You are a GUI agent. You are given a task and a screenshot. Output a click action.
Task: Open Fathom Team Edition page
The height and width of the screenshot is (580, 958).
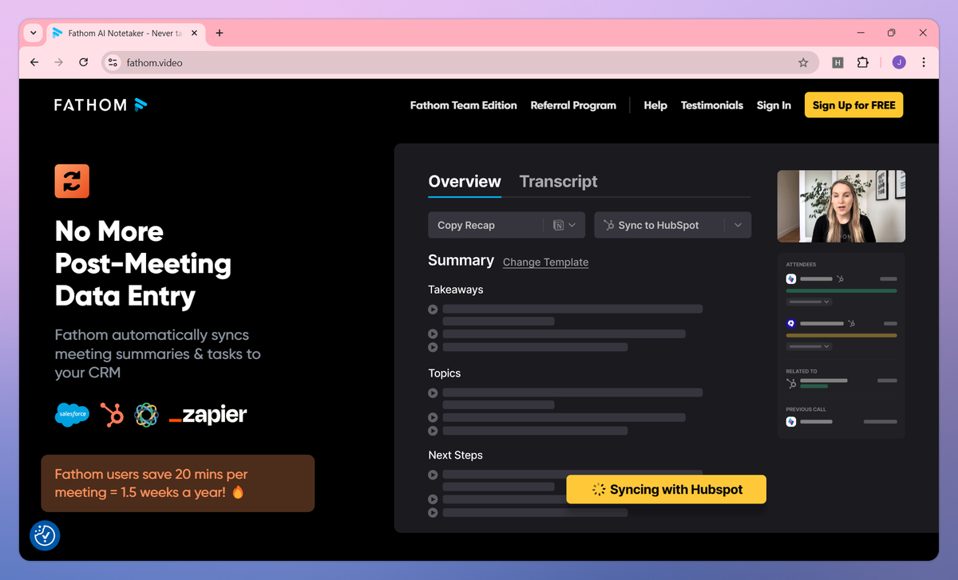coord(463,105)
